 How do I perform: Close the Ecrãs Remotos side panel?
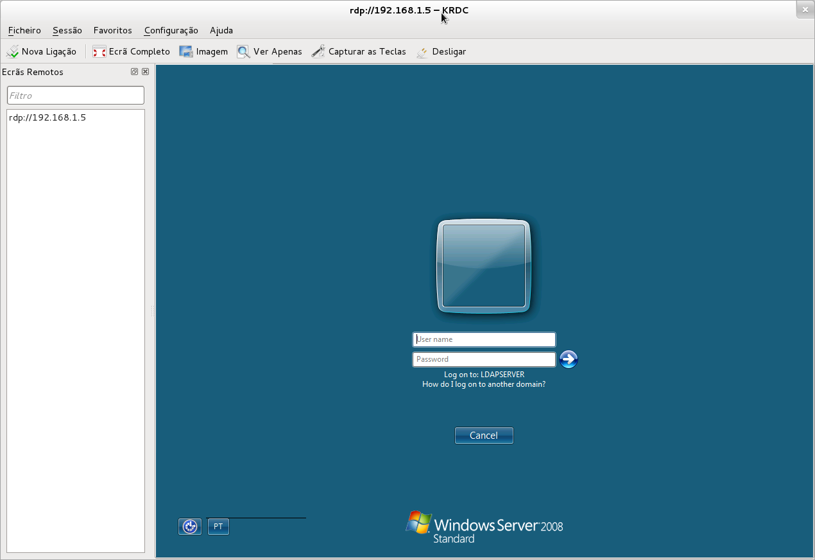click(x=146, y=72)
